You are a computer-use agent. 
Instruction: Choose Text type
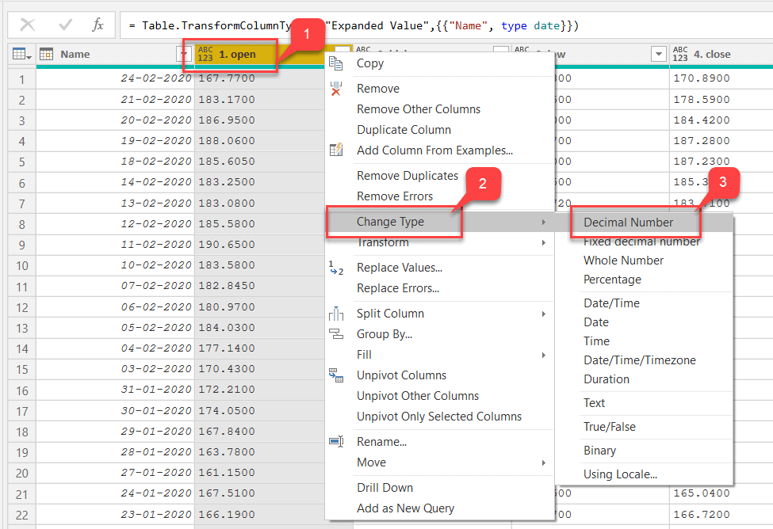594,403
